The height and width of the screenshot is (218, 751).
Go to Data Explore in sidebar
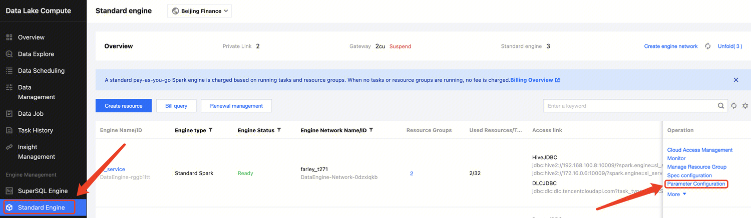pos(36,54)
